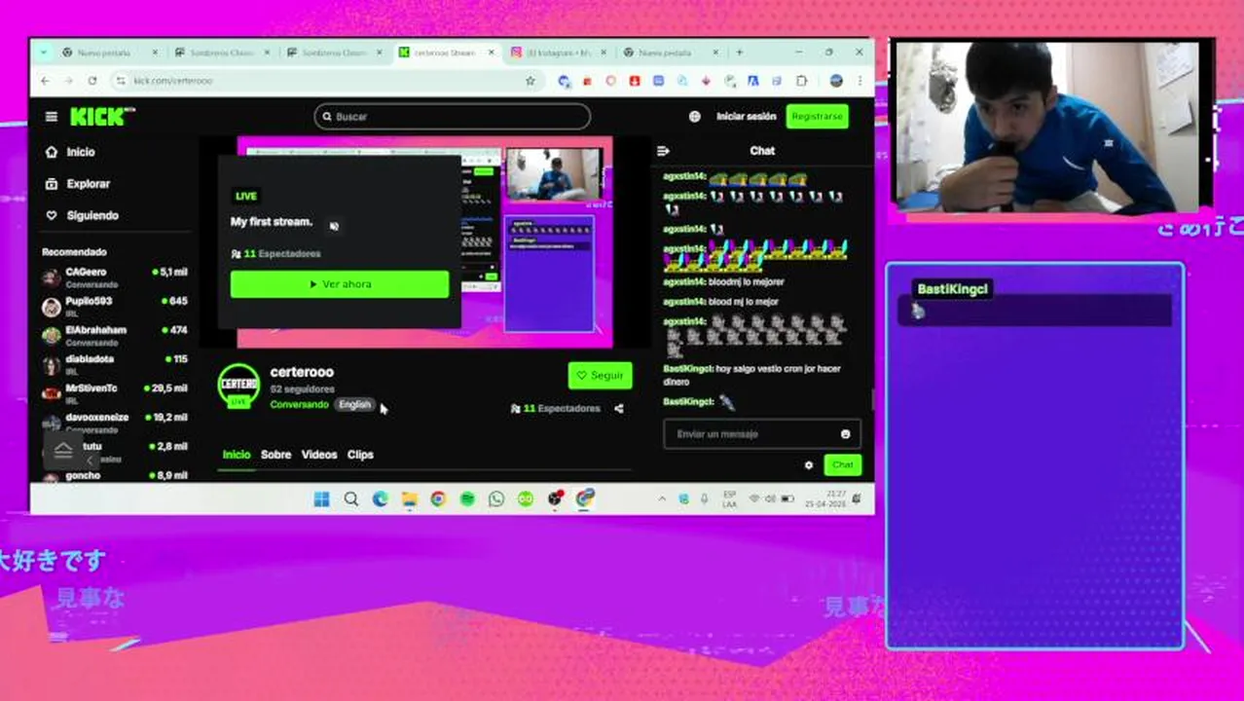The height and width of the screenshot is (701, 1244).
Task: Click the Registrarse button
Action: point(817,117)
